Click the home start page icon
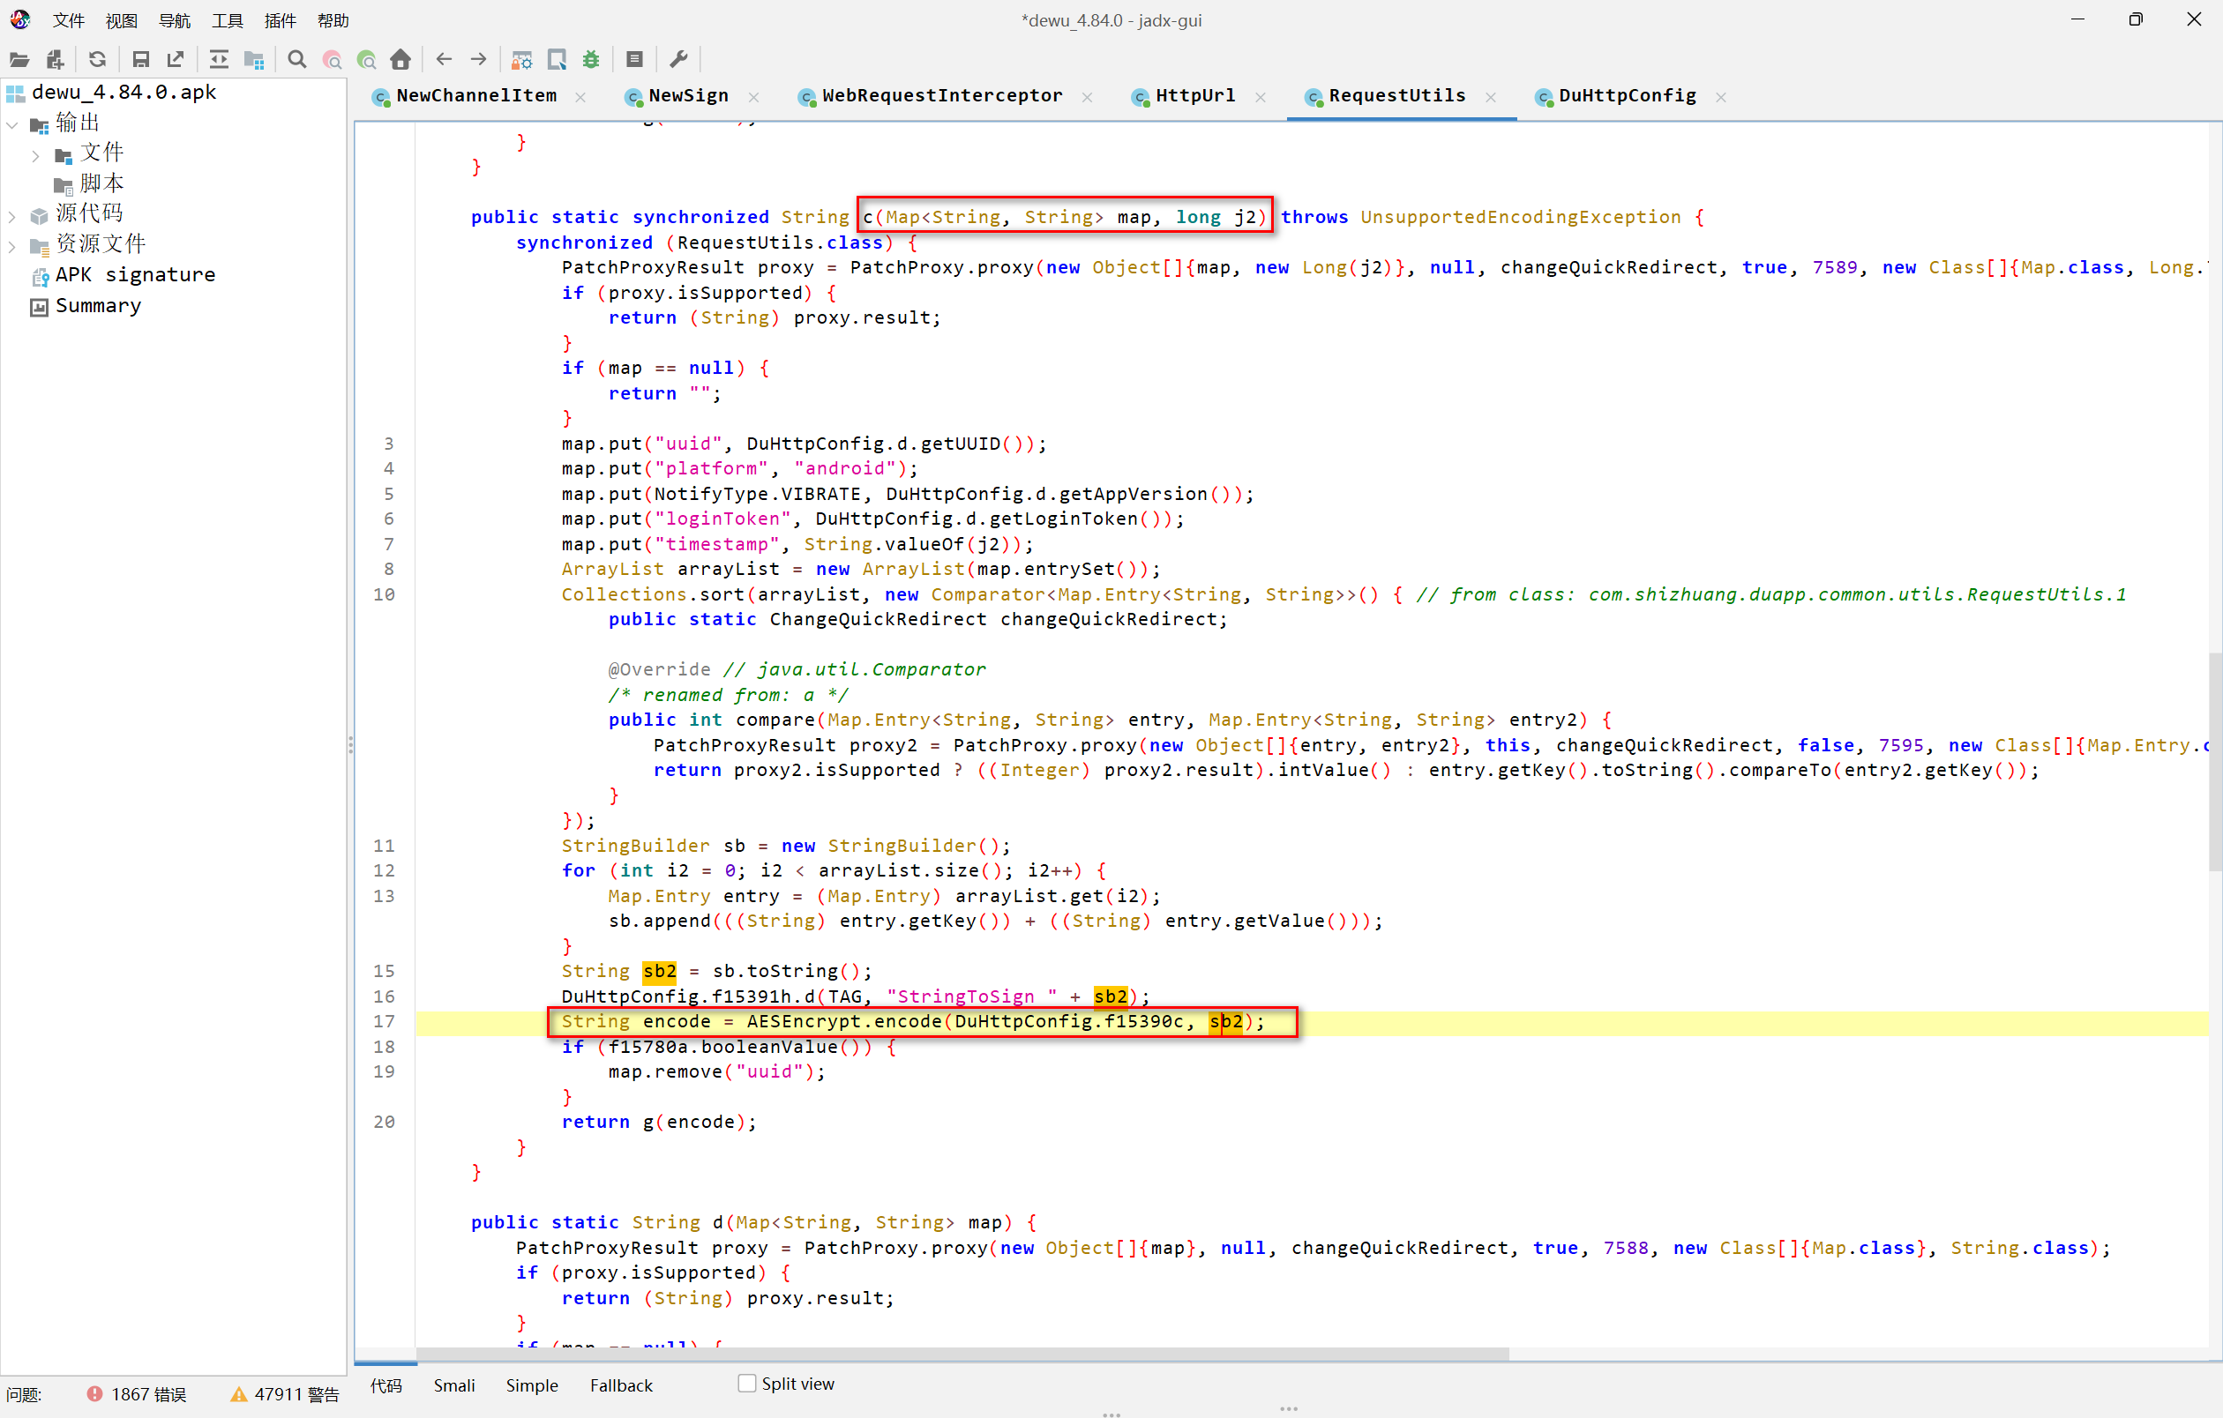2223x1418 pixels. tap(400, 60)
